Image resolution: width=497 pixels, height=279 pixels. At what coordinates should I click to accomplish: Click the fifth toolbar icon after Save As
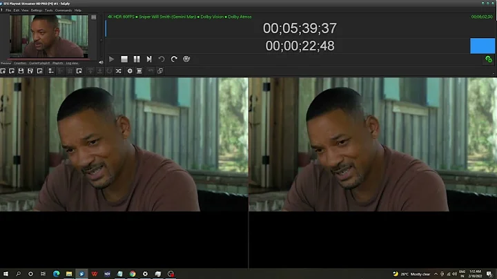click(39, 71)
